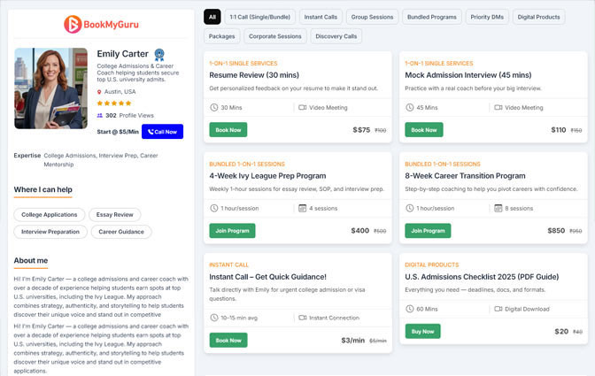
Task: Click the Essay Review help tag
Action: coord(116,214)
